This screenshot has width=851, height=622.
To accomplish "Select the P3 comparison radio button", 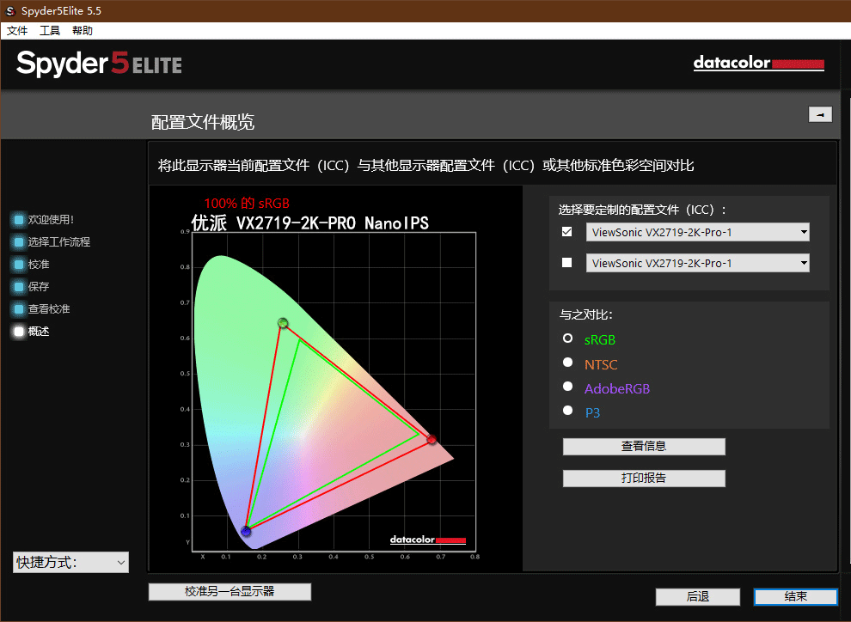I will 567,411.
